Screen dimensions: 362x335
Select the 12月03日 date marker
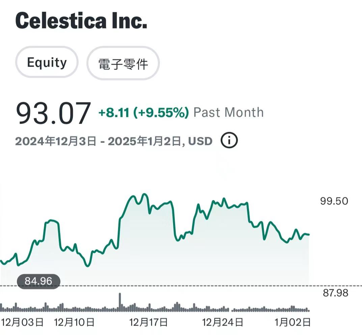pyautogui.click(x=22, y=322)
